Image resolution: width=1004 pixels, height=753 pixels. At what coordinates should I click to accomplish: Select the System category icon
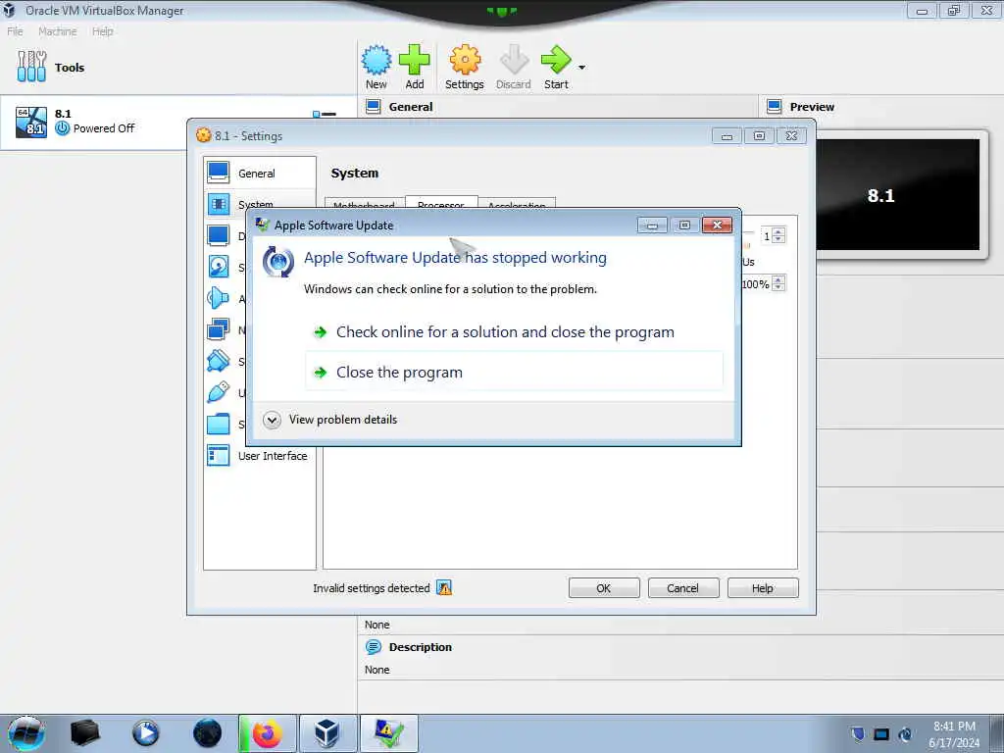219,204
